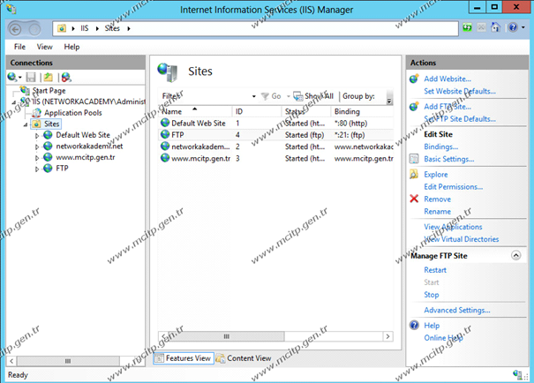
Task: Open the Help menu
Action: pos(71,47)
